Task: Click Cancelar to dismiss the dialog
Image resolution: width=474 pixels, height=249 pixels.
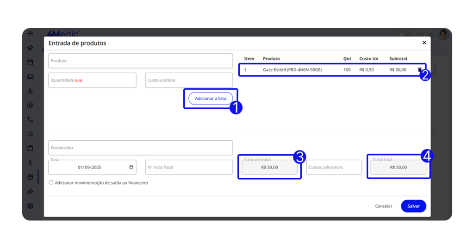Action: coord(383,206)
